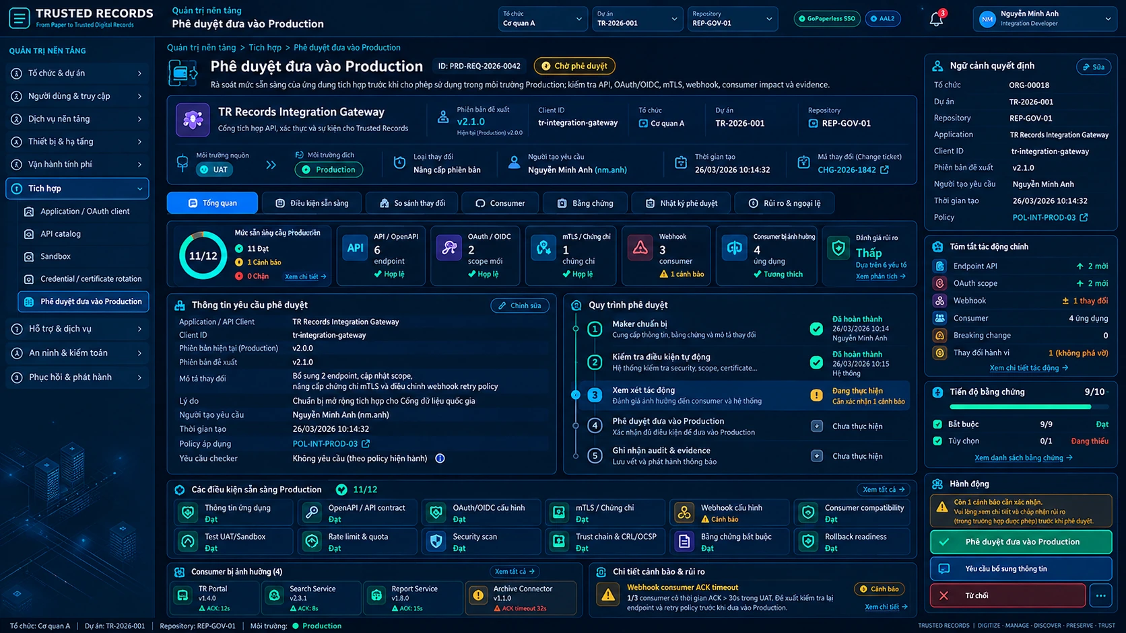1126x633 pixels.
Task: Click Credential / certificate rotation icon
Action: point(29,278)
